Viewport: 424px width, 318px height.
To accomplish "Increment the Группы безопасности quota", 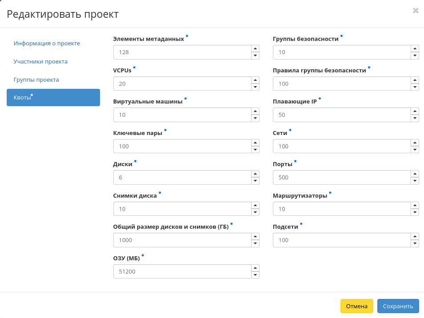I will click(415, 48).
